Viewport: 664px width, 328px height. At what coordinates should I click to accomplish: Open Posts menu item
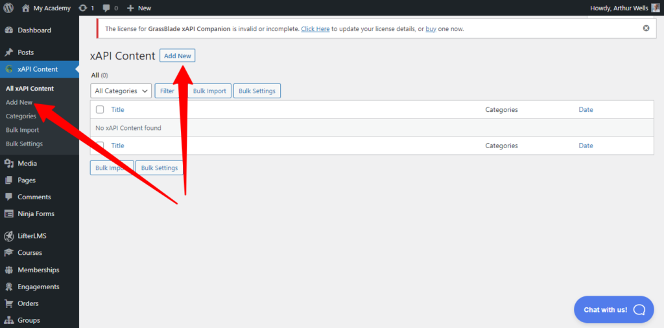[x=25, y=52]
